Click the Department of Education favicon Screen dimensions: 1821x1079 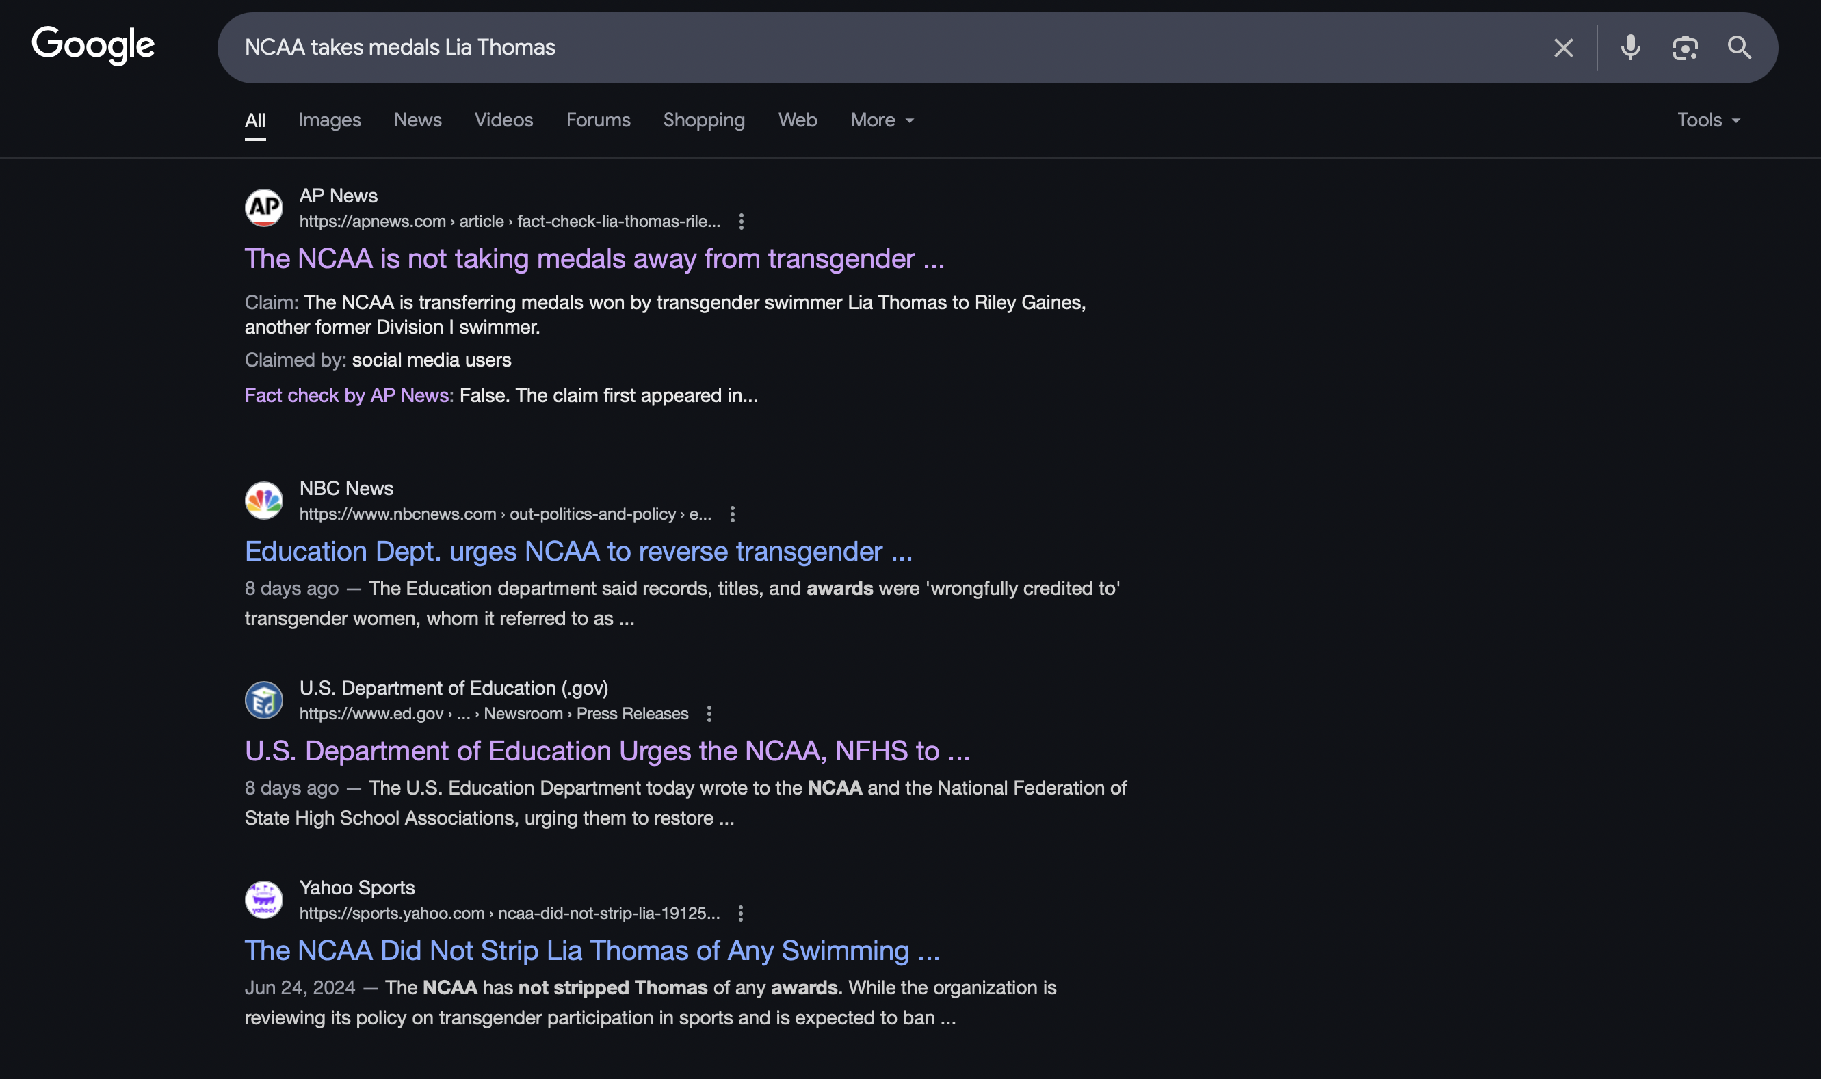tap(264, 700)
